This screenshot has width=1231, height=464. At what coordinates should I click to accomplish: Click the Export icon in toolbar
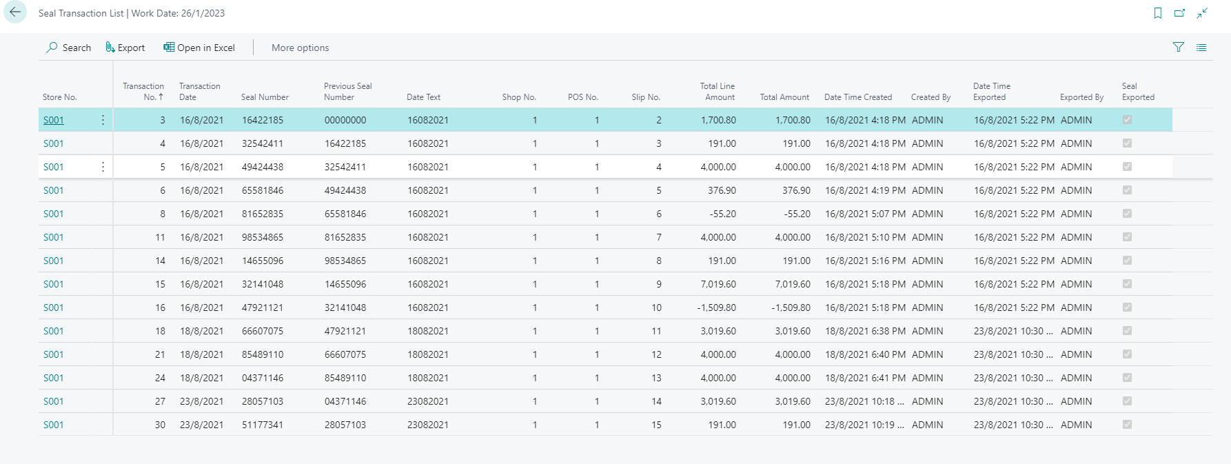[110, 48]
